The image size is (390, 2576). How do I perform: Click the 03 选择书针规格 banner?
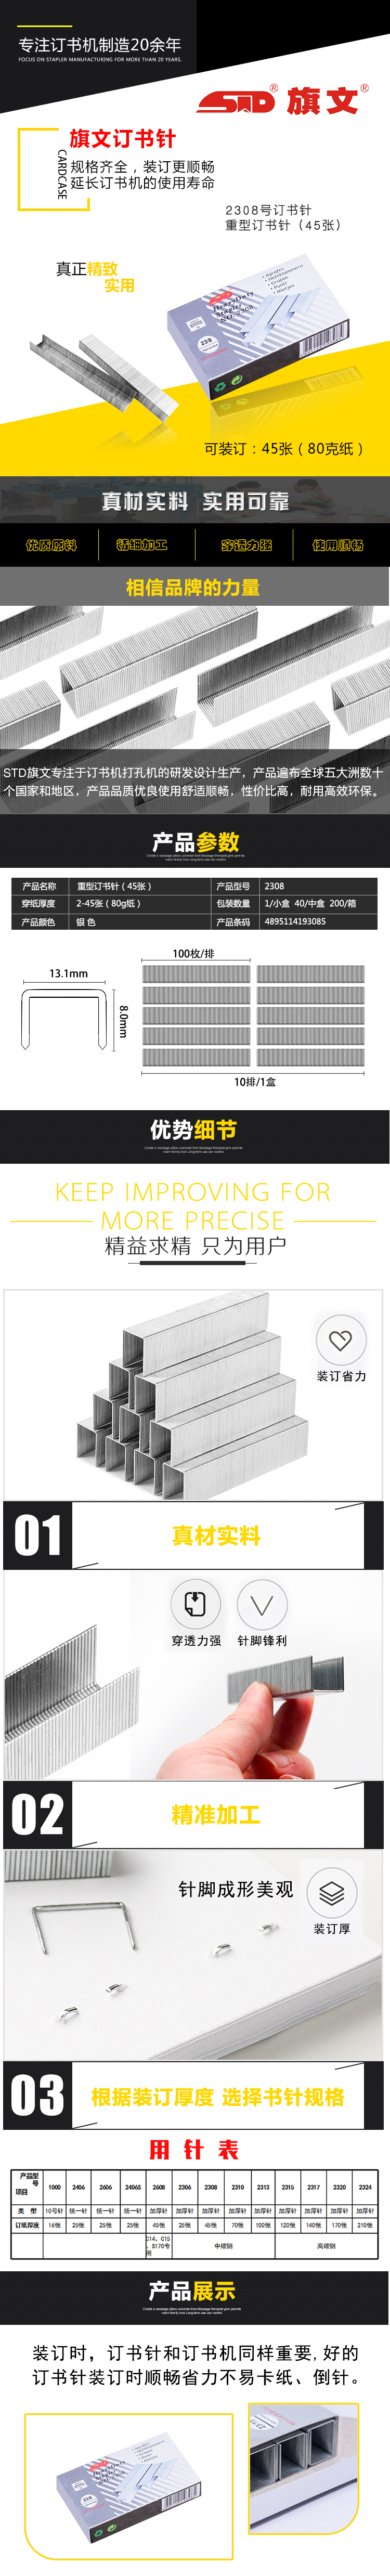195,2096
